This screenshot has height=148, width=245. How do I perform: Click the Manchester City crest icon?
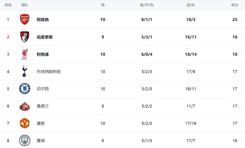(x=25, y=141)
